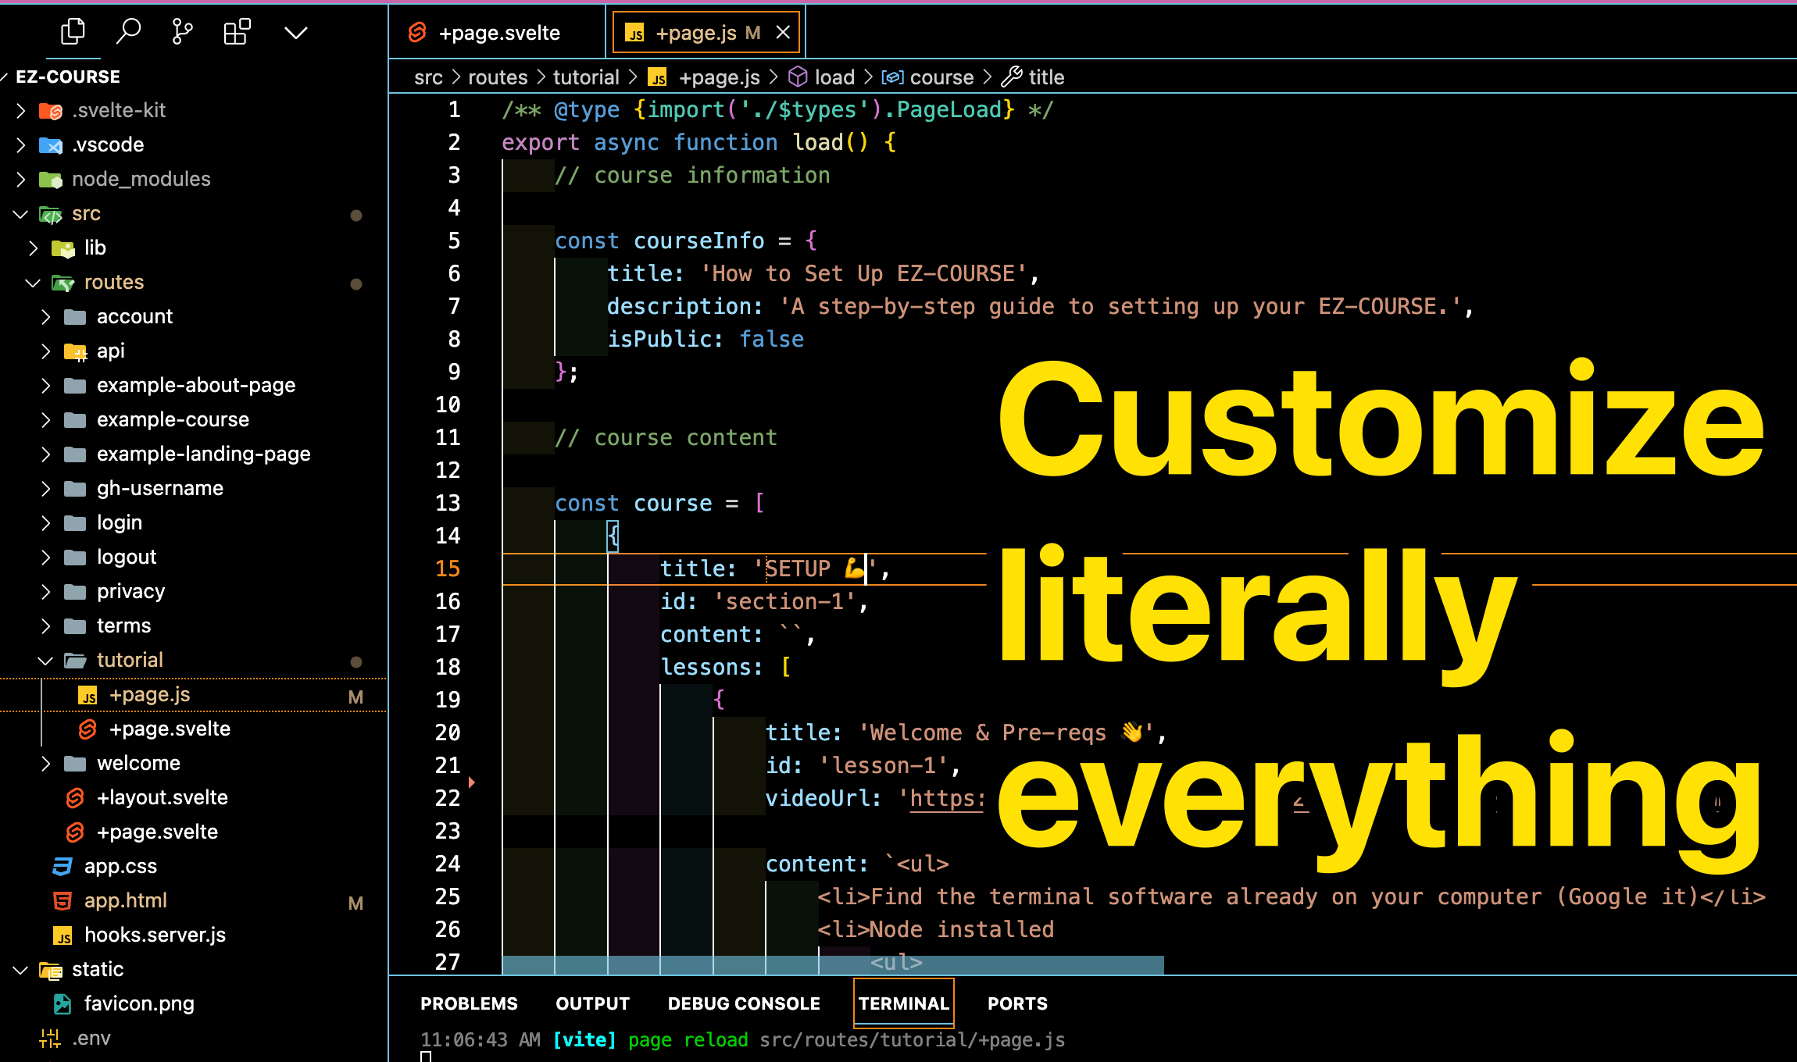Click the login folder icon
The width and height of the screenshot is (1797, 1062).
[x=75, y=522]
